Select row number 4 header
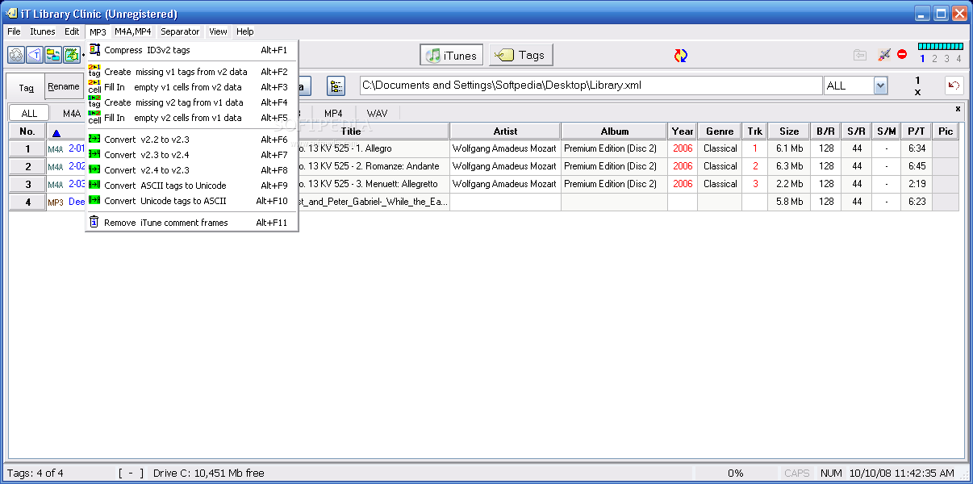 tap(27, 202)
